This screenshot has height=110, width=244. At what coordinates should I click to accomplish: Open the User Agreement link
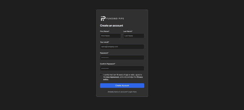pyautogui.click(x=112, y=77)
